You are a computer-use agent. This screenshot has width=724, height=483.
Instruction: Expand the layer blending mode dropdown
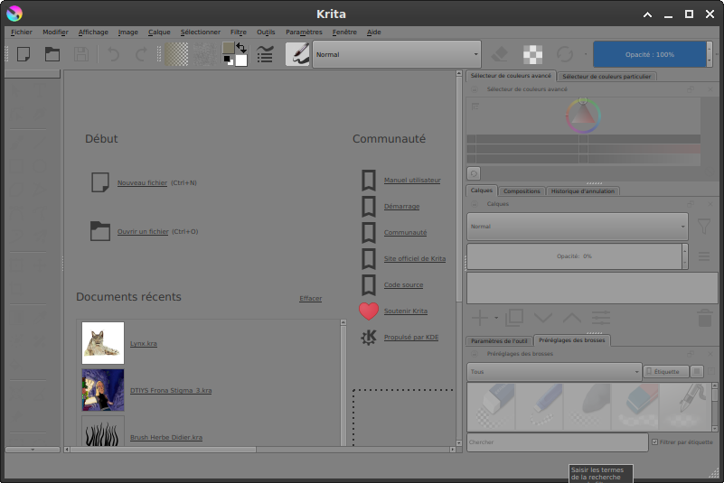tap(577, 227)
